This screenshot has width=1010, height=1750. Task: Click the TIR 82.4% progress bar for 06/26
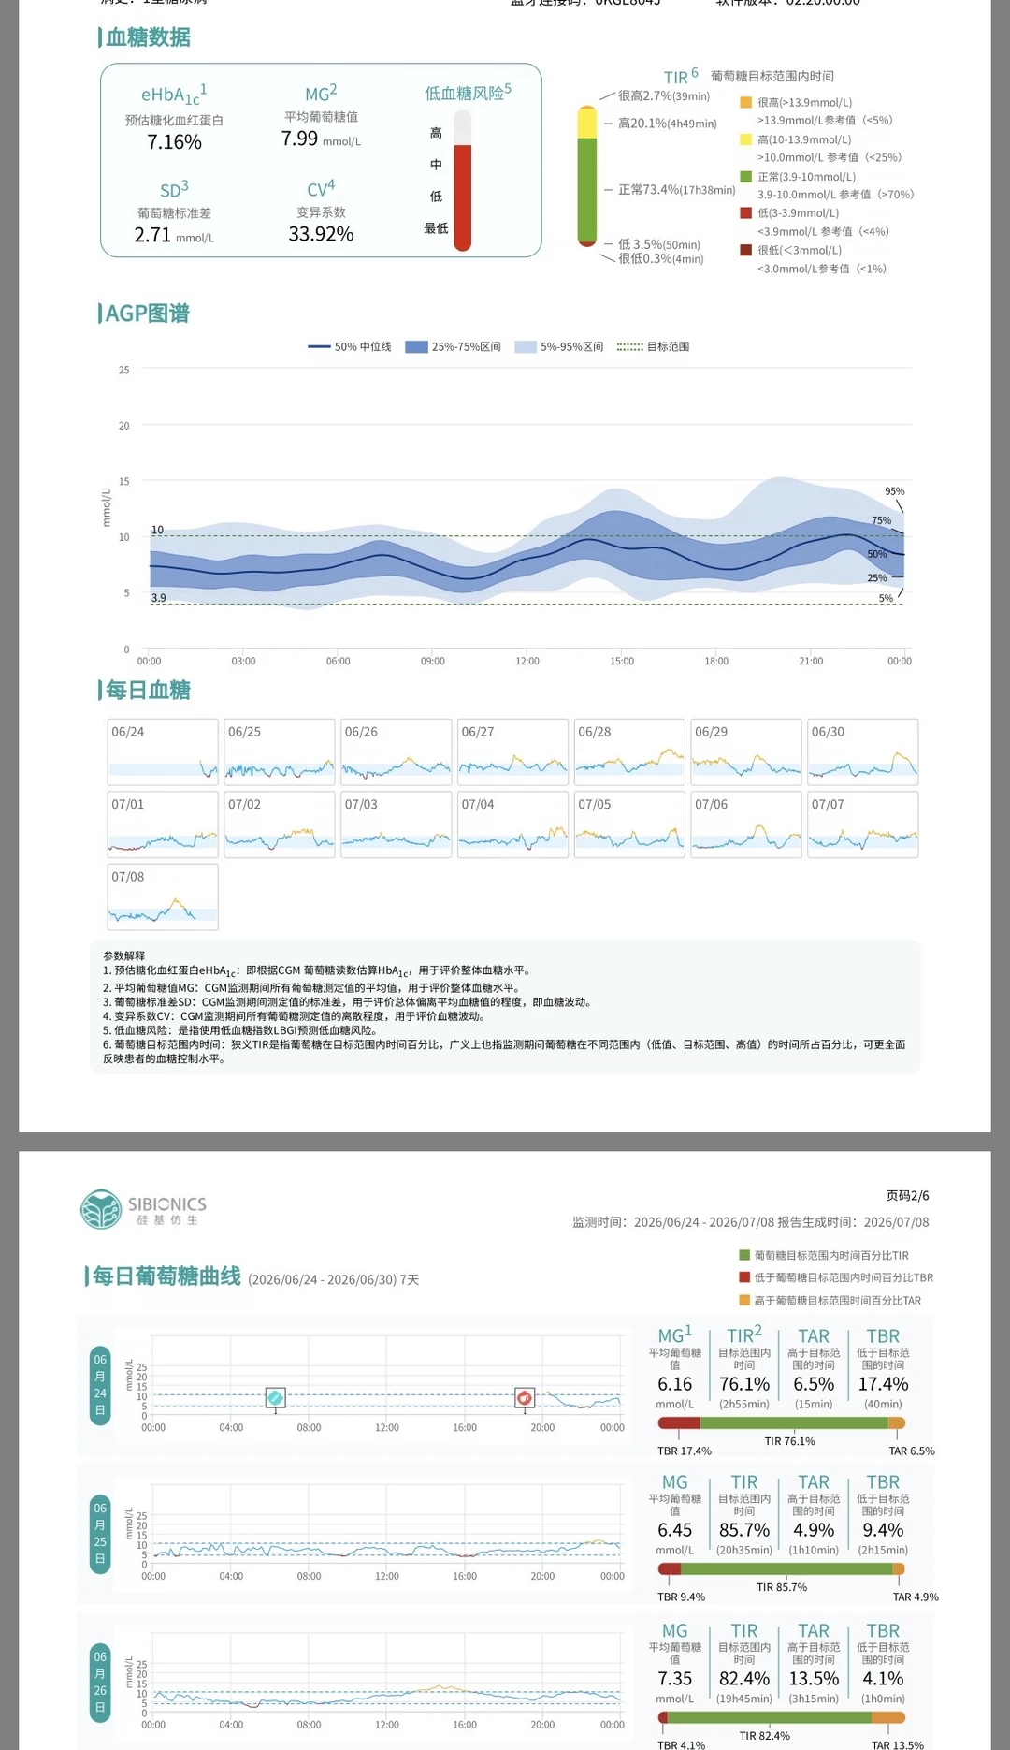782,1717
